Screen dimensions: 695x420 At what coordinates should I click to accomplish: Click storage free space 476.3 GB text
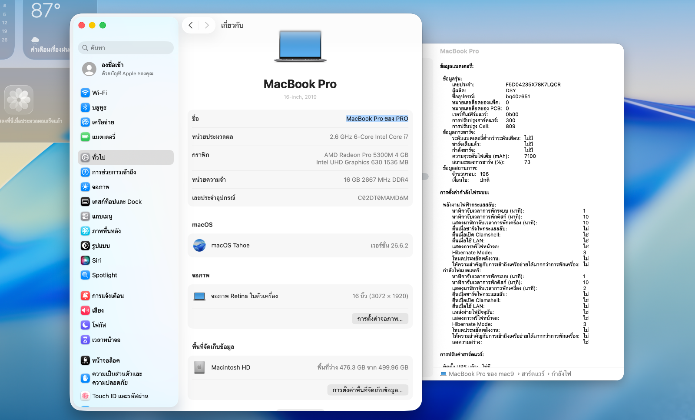[363, 367]
